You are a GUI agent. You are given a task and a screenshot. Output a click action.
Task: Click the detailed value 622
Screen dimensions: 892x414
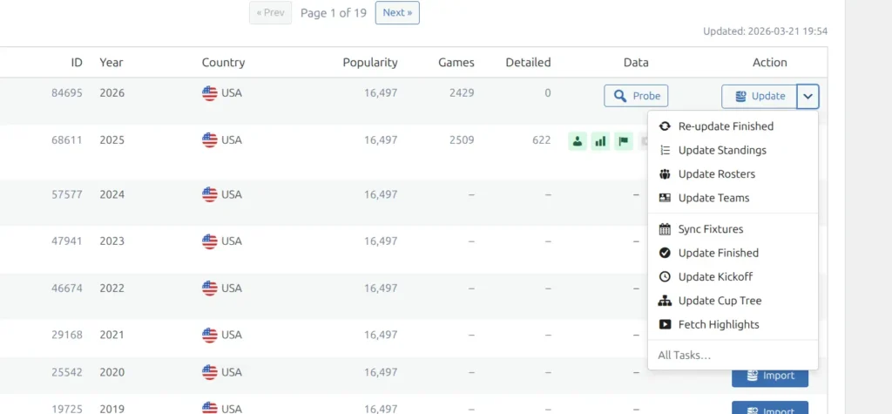(x=542, y=140)
